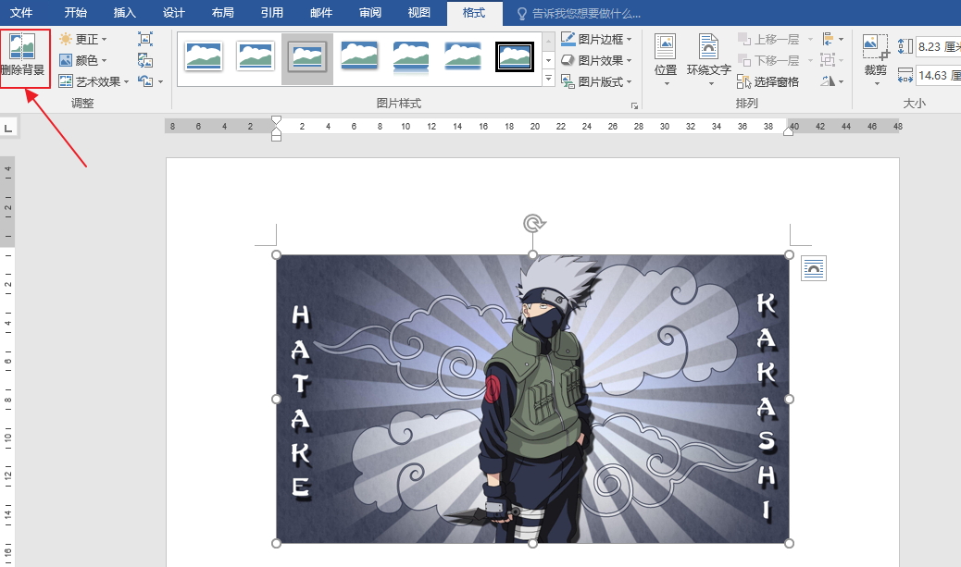
Task: Expand the picture styles gallery More button
Action: [x=548, y=79]
